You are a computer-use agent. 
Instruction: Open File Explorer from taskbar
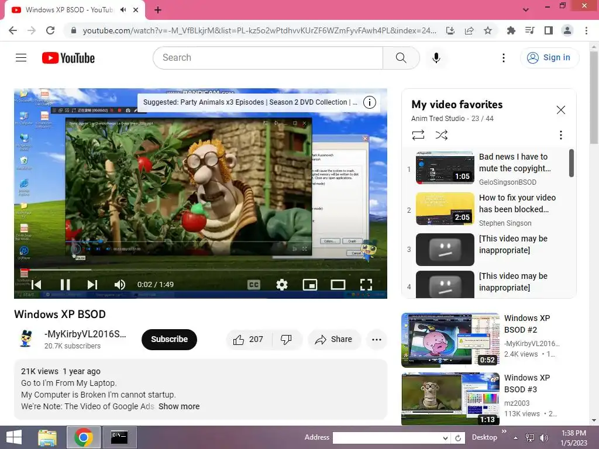[48, 437]
